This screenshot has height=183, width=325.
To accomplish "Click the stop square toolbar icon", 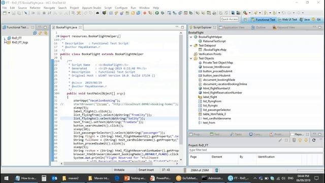I will 44,13.
